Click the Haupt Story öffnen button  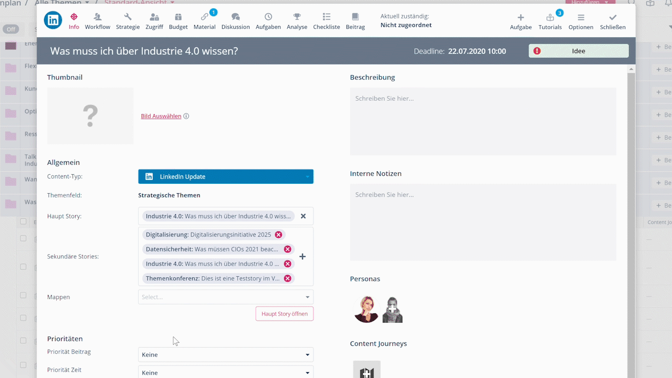pyautogui.click(x=284, y=314)
